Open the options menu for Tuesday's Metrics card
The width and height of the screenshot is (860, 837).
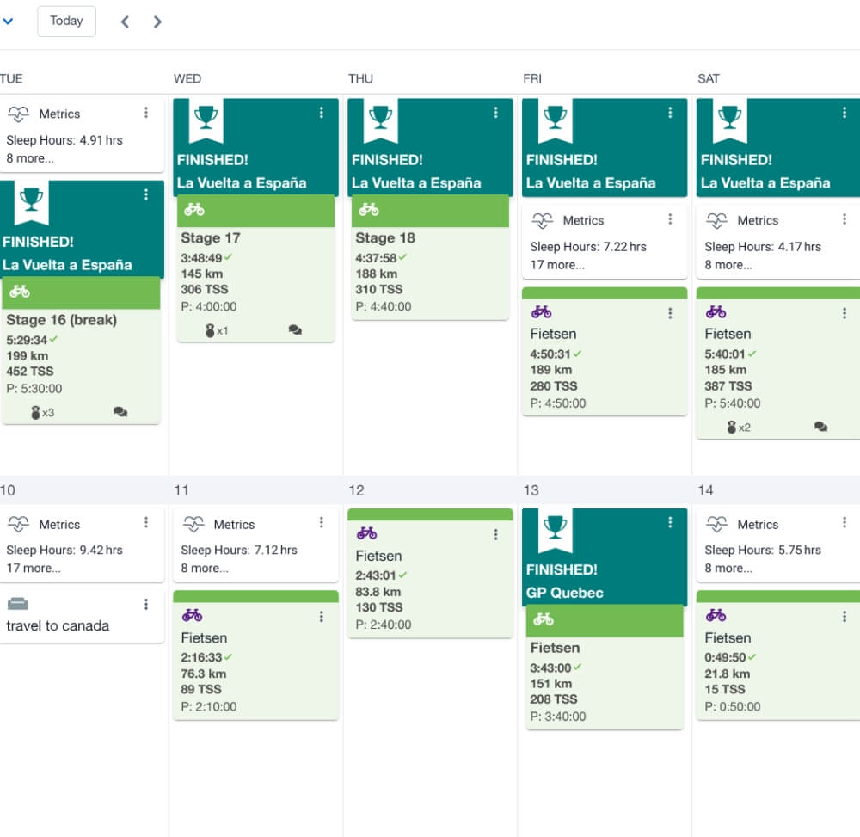pyautogui.click(x=146, y=113)
